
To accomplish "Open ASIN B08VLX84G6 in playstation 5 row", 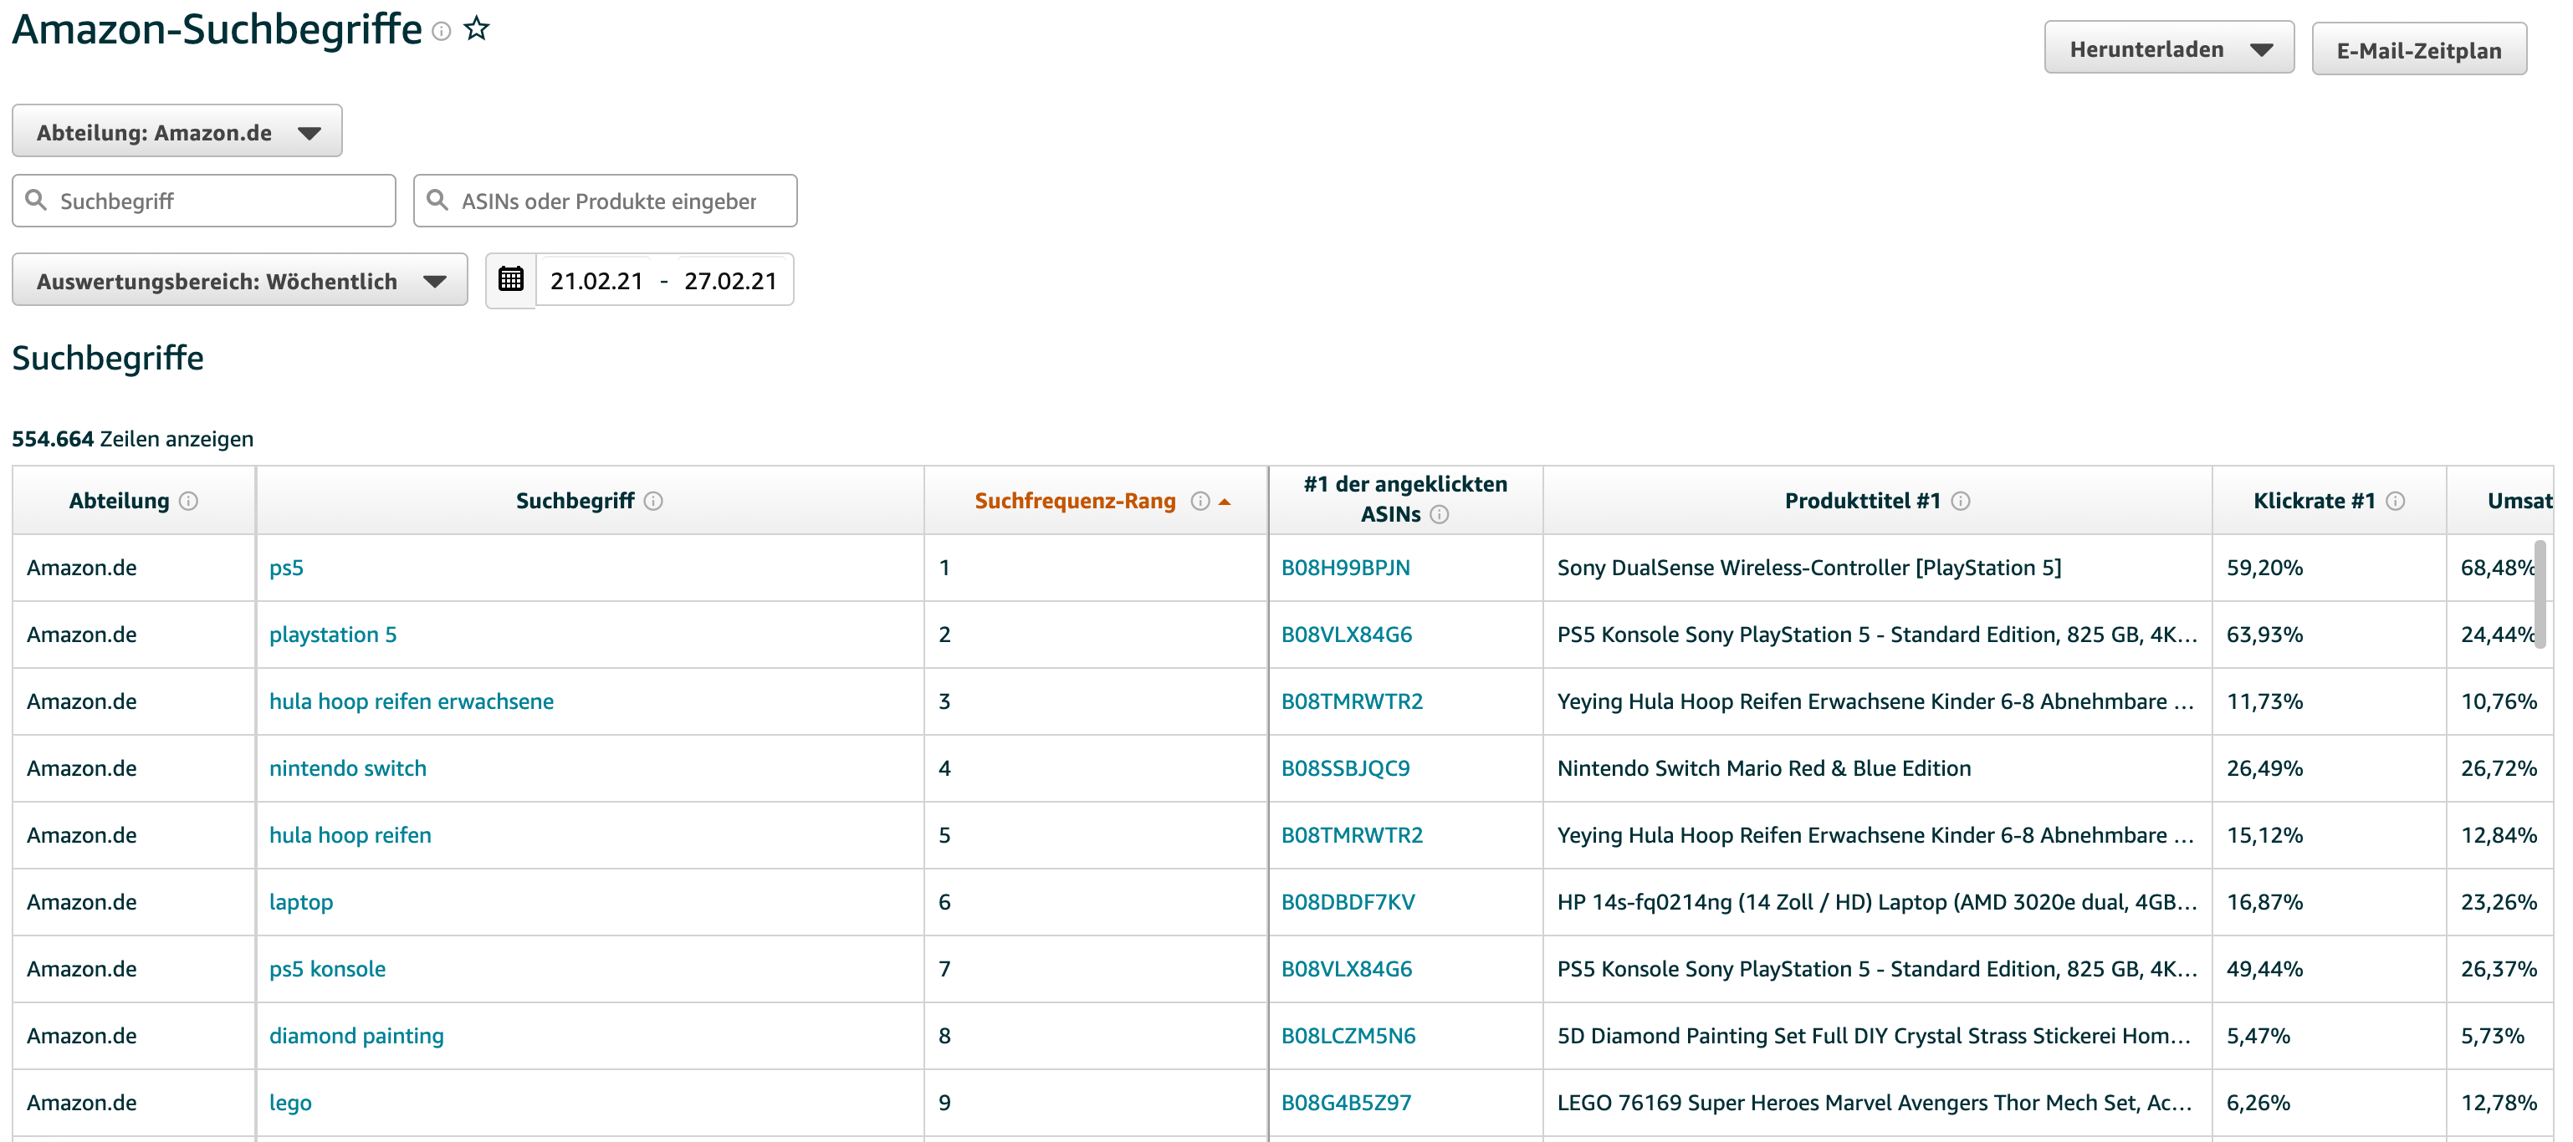I will [x=1347, y=635].
